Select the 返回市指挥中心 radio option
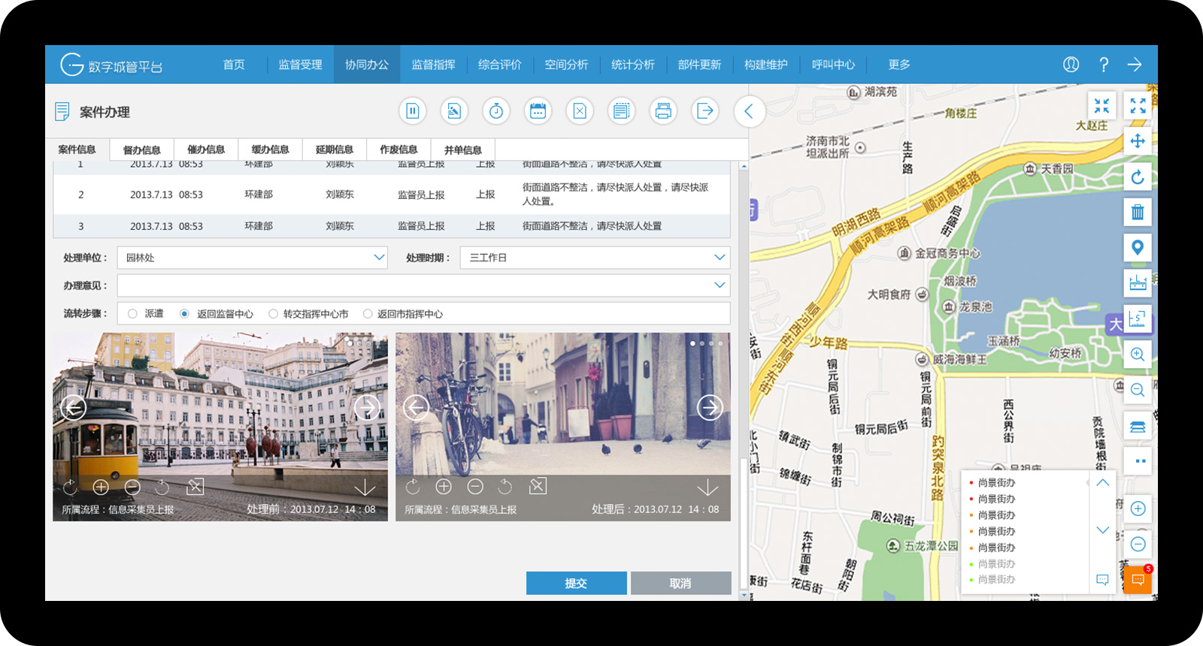This screenshot has height=646, width=1203. [x=368, y=314]
